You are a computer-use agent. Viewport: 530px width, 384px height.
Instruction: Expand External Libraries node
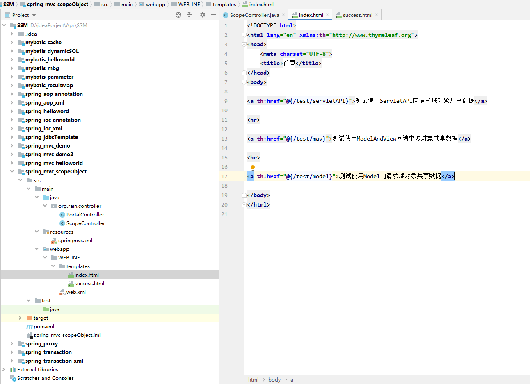[x=4, y=369]
